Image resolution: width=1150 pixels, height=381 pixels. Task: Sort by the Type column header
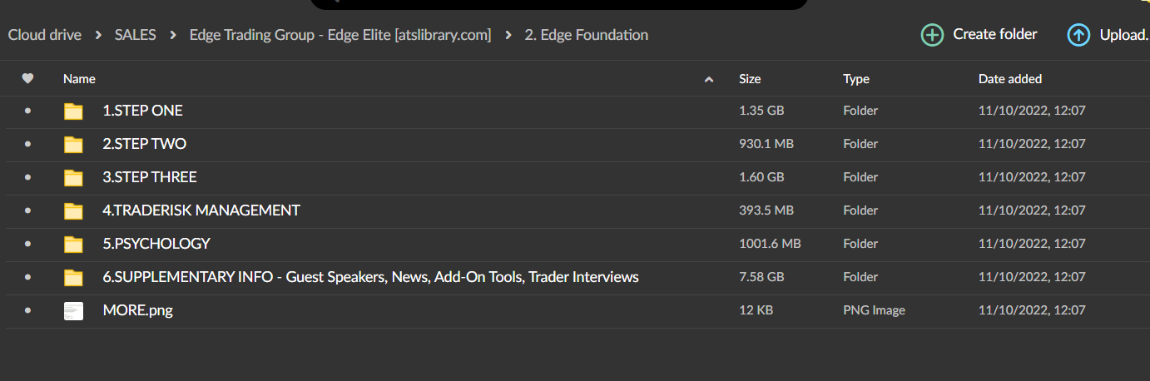[x=855, y=79]
